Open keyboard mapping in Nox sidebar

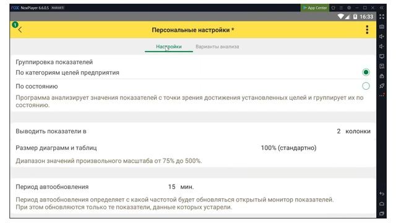(382, 27)
